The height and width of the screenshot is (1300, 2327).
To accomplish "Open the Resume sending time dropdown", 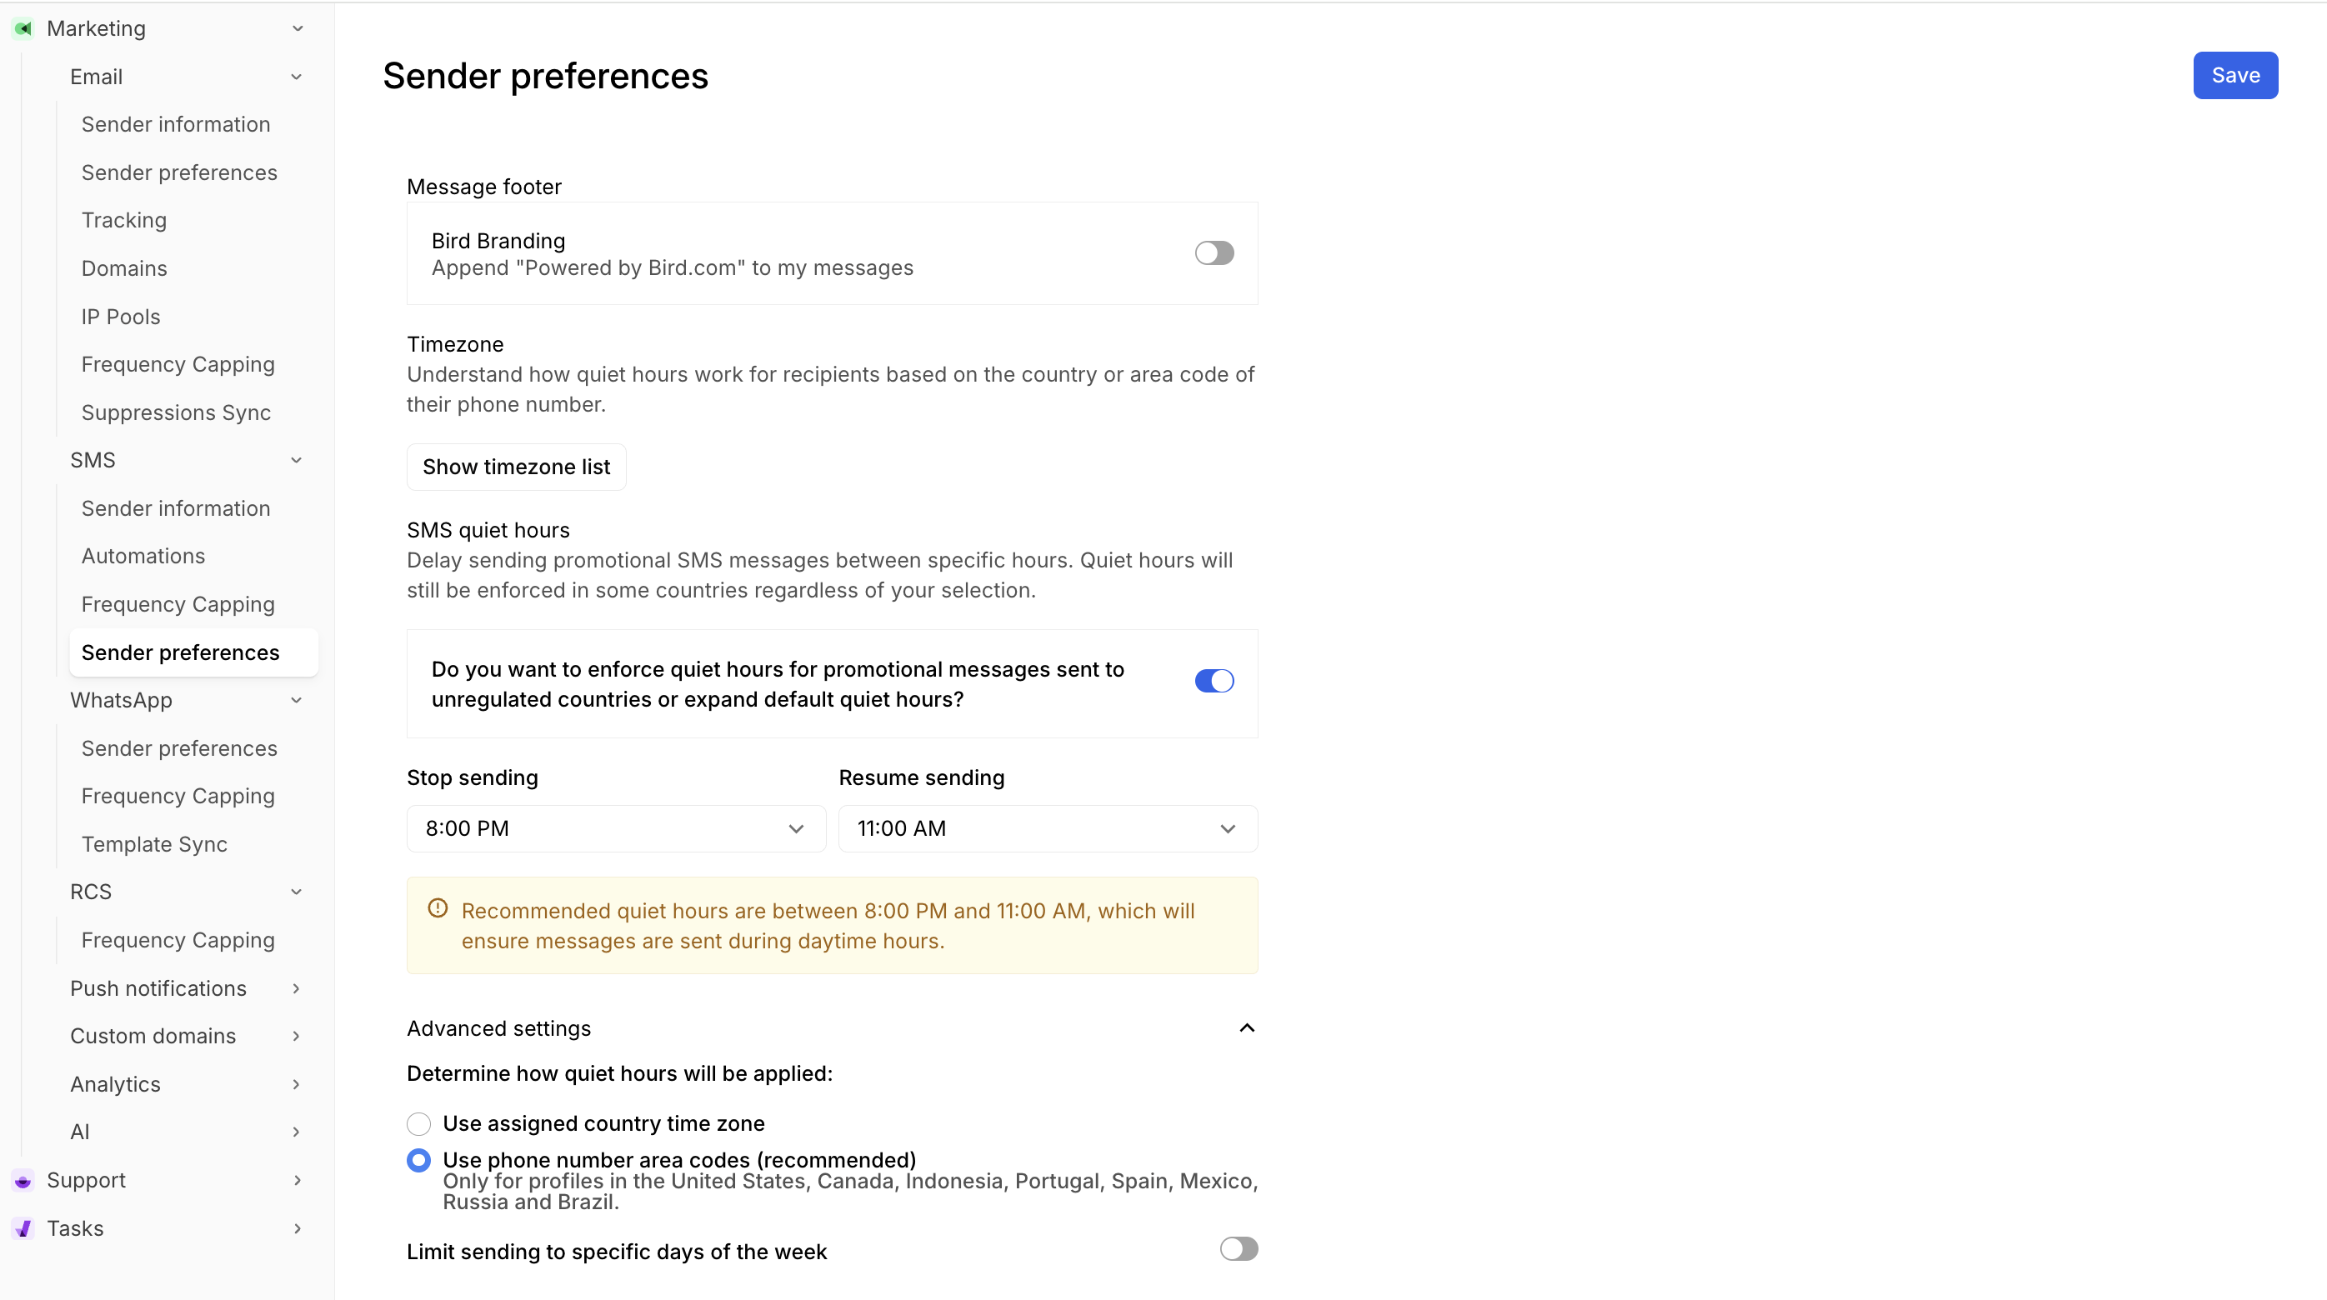I will pyautogui.click(x=1048, y=828).
